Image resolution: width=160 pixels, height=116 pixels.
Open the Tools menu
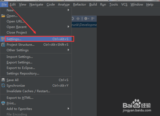pos(114,4)
